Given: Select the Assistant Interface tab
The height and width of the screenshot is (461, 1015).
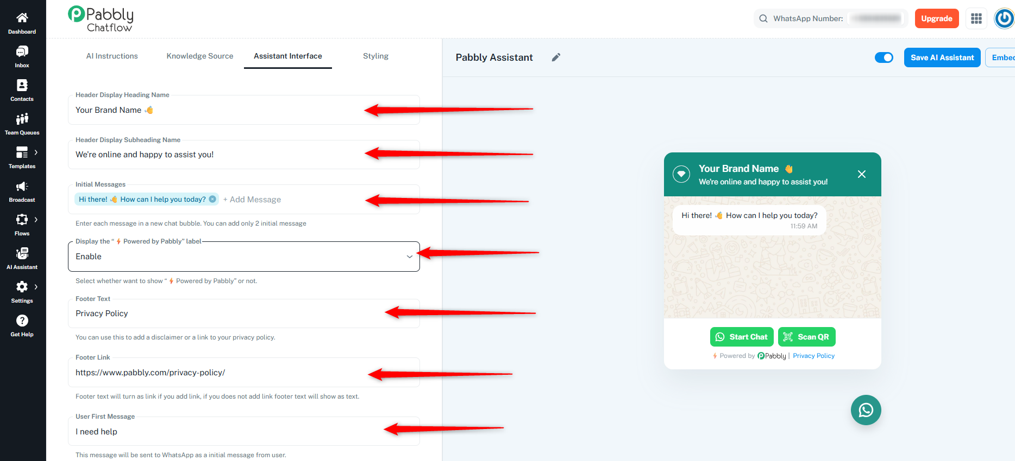Looking at the screenshot, I should (288, 56).
